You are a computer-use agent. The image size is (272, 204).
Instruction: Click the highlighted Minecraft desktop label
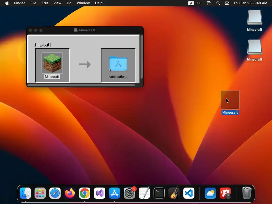[230, 112]
